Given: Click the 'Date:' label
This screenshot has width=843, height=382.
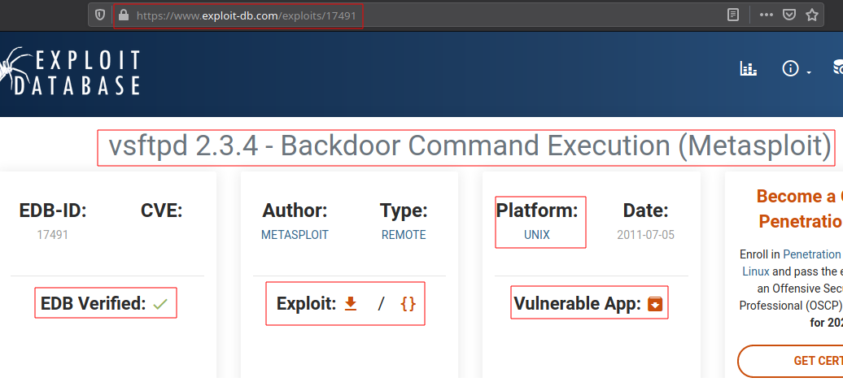Looking at the screenshot, I should 646,211.
